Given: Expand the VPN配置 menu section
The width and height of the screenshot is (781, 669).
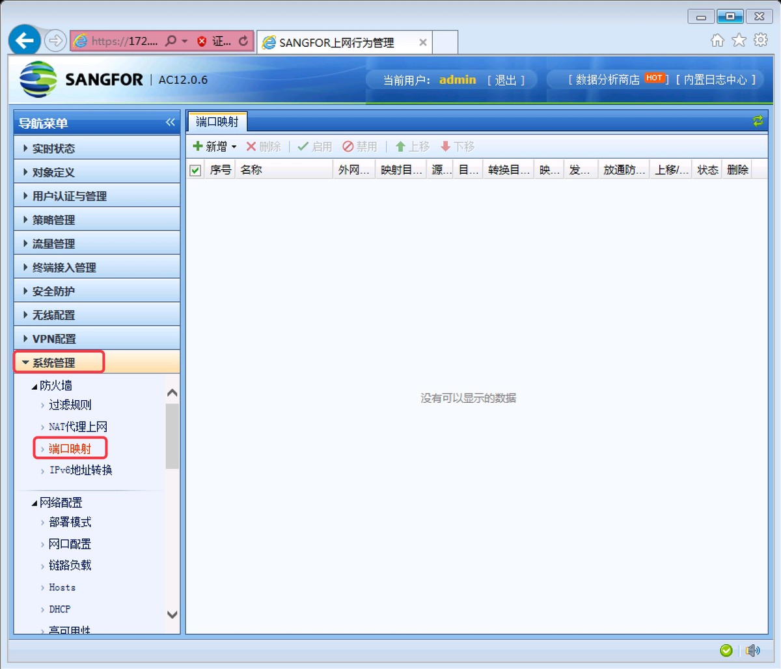Looking at the screenshot, I should point(97,338).
